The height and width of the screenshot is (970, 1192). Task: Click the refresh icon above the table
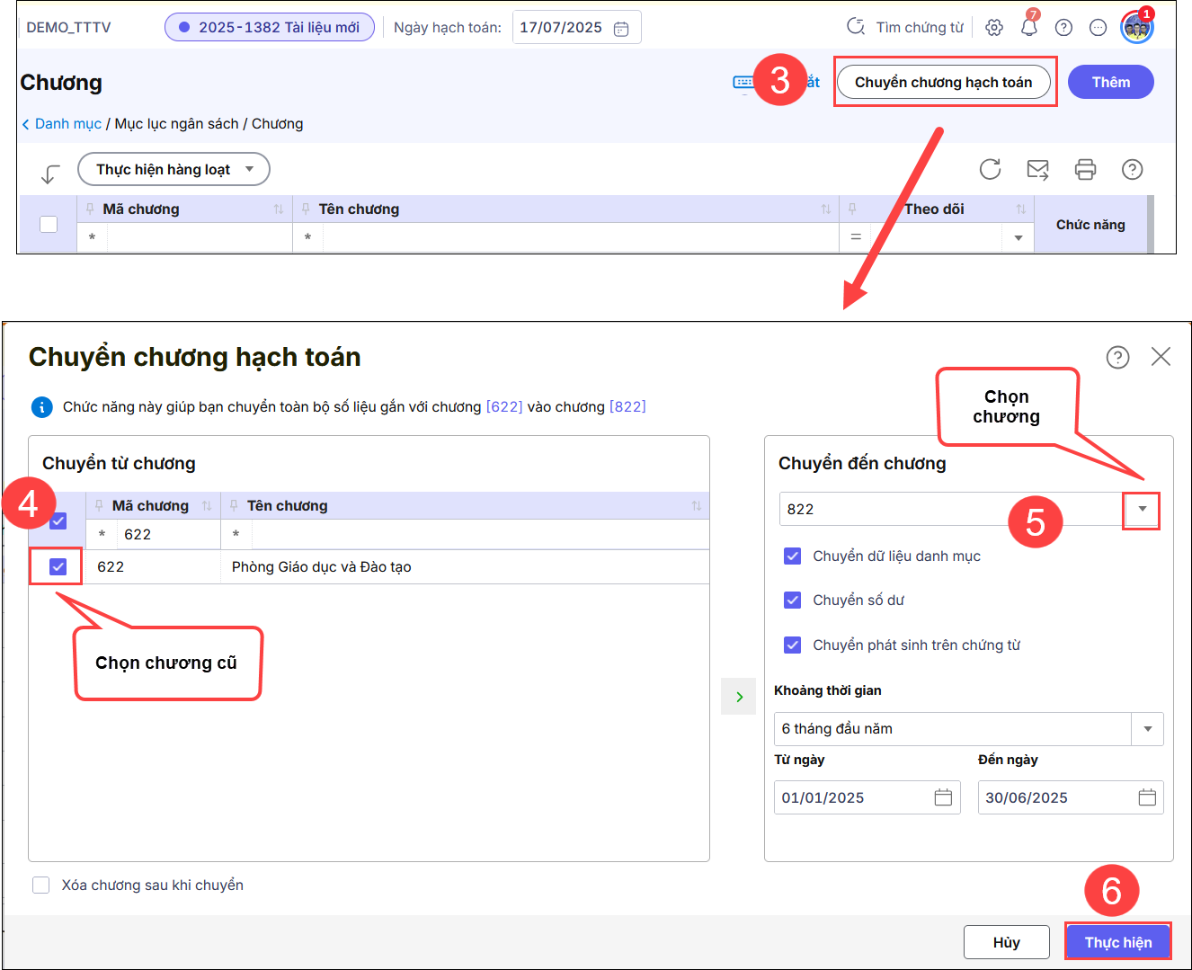coord(990,169)
